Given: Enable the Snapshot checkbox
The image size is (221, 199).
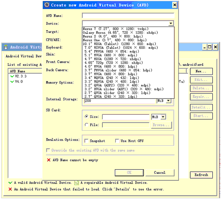Looking at the screenshot, I should tap(86, 141).
